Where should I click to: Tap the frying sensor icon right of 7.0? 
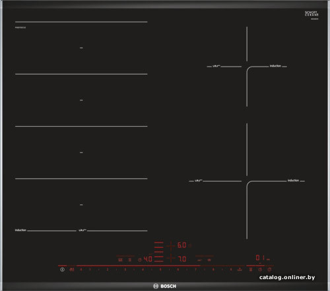click(199, 260)
